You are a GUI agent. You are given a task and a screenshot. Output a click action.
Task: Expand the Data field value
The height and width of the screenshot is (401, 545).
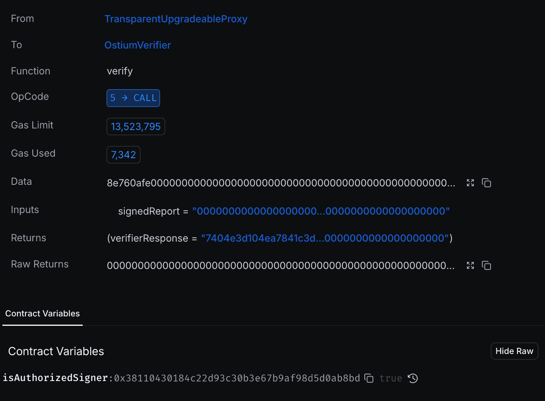[x=471, y=183]
